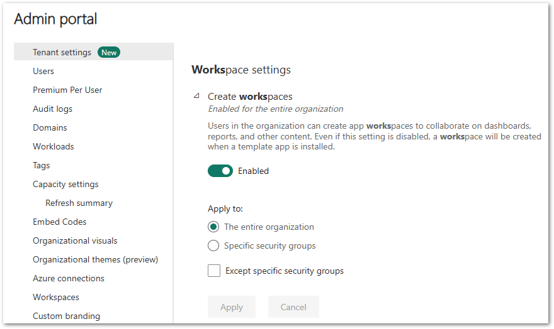Open Tenant settings in sidebar

pos(62,52)
